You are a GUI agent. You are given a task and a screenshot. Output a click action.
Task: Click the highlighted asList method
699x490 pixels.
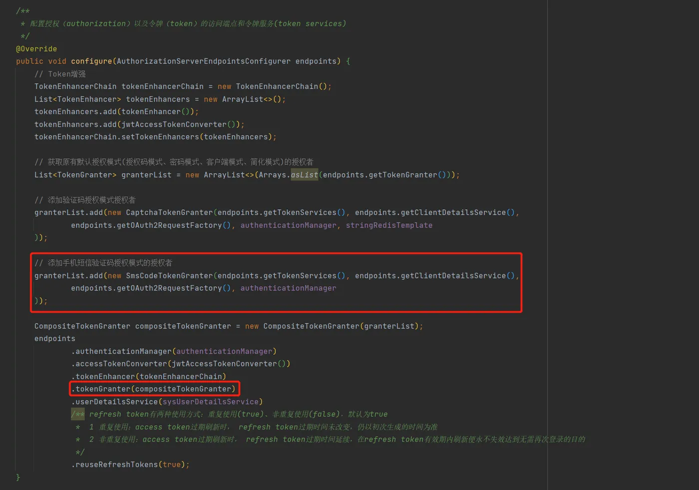pyautogui.click(x=305, y=175)
